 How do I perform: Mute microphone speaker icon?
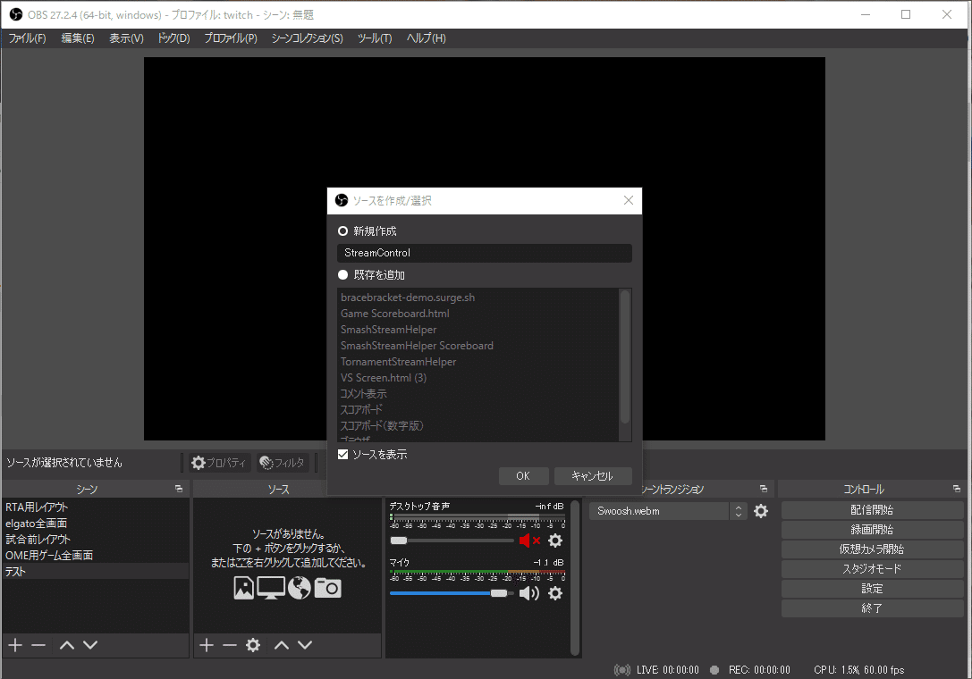point(528,593)
